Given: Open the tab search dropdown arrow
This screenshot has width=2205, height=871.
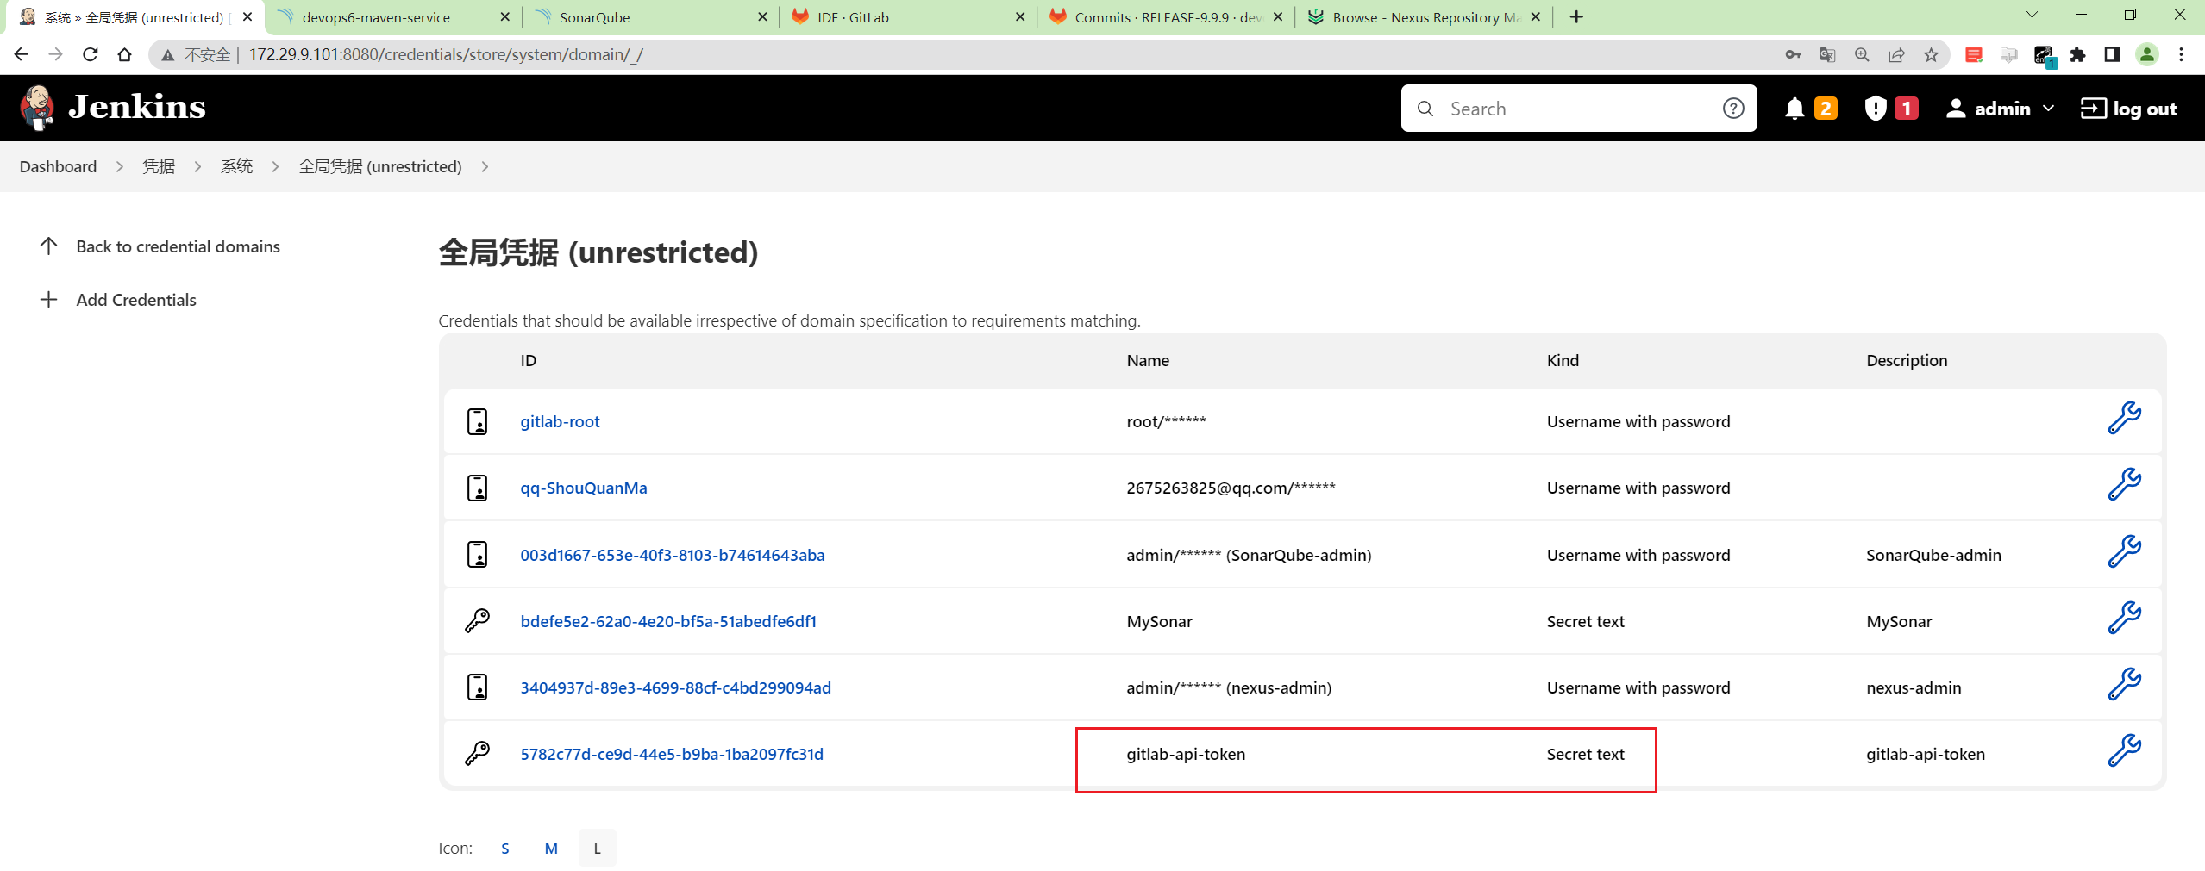Looking at the screenshot, I should [2032, 15].
